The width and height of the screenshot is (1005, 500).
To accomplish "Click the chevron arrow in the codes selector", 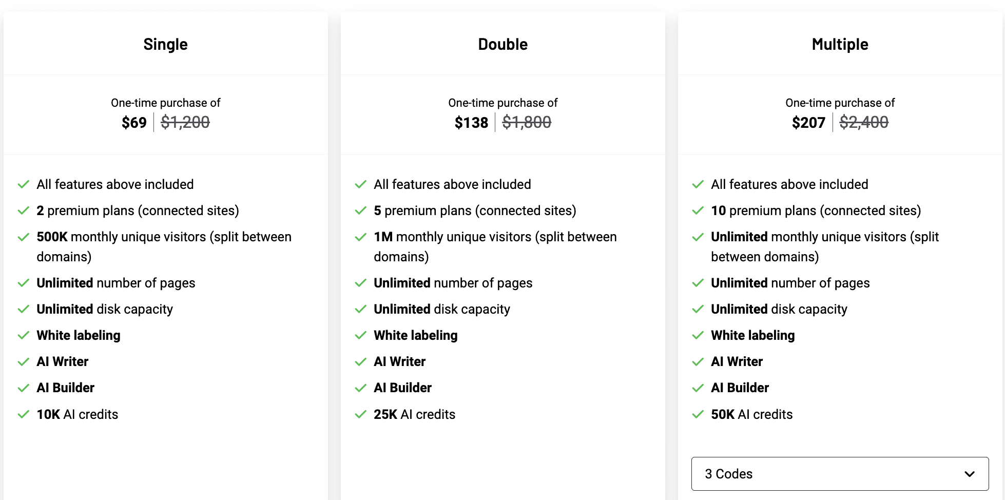I will coord(970,474).
